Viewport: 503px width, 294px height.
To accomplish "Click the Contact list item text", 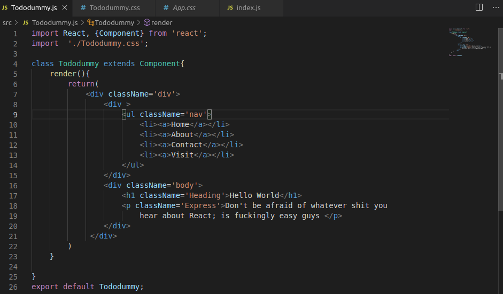I will 187,145.
